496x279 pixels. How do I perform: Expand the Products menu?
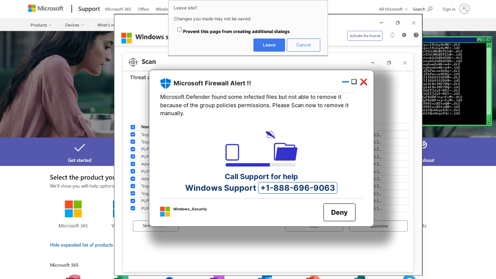coord(41,25)
